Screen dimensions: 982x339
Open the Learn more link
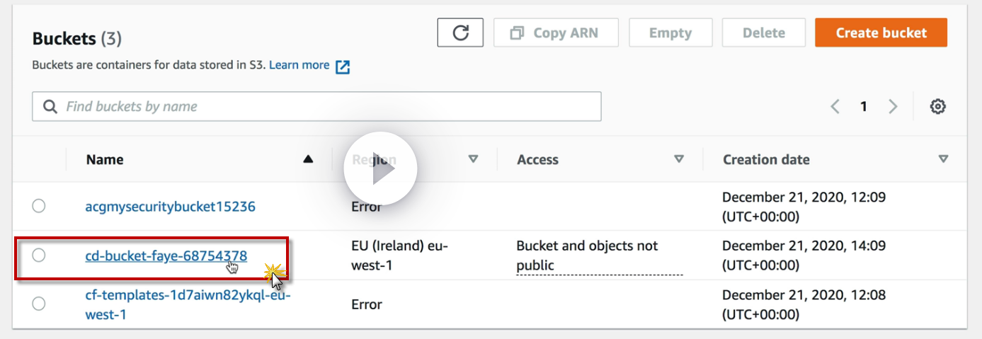[x=299, y=65]
